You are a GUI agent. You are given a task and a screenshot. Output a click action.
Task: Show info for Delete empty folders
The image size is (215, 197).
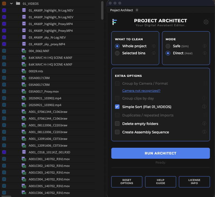[204, 124]
